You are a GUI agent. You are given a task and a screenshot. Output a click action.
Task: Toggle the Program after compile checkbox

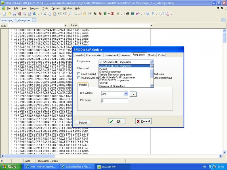[x=79, y=78]
